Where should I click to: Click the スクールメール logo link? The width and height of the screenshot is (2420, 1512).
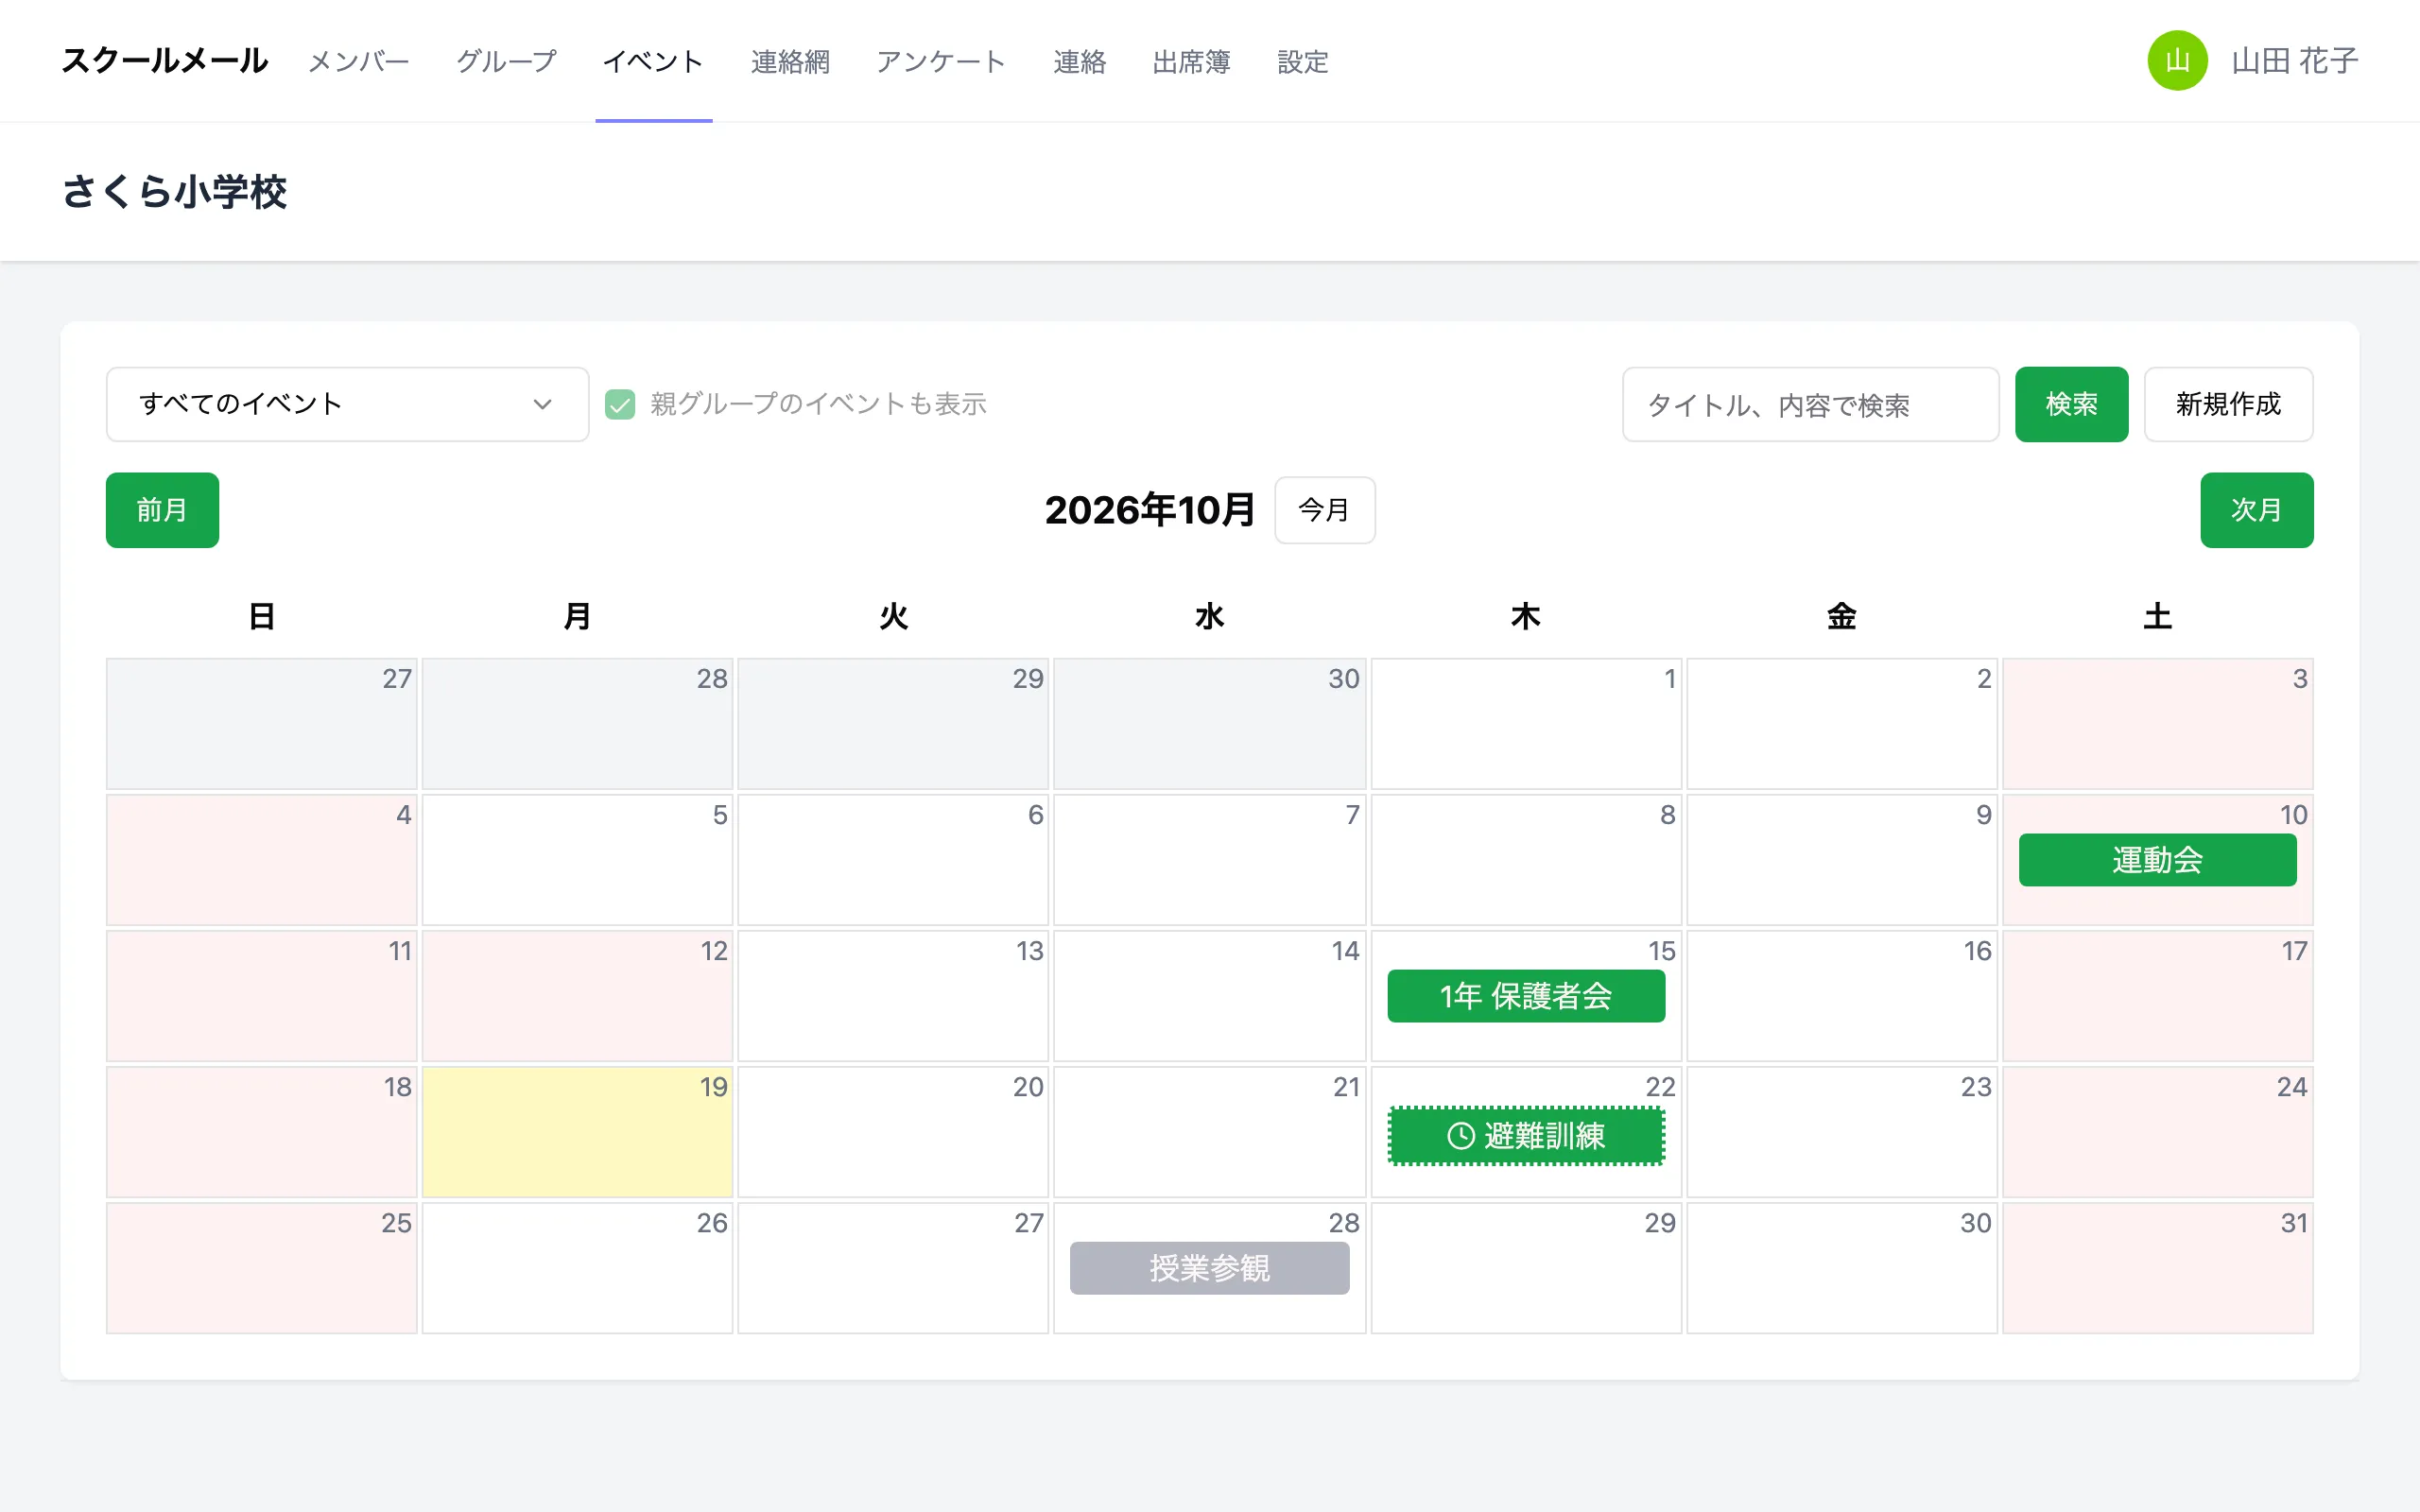(165, 61)
